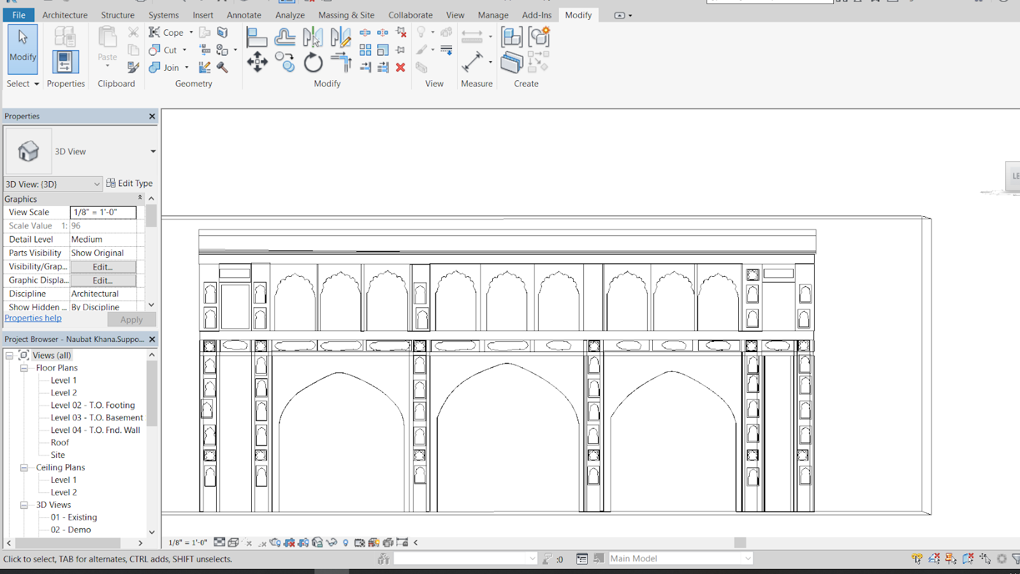Switch to the Architecture ribbon tab
Viewport: 1020px width, 574px height.
click(x=65, y=15)
